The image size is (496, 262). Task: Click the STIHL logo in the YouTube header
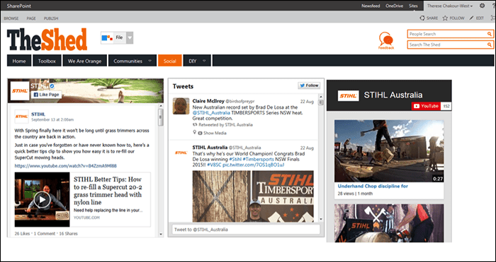click(349, 96)
